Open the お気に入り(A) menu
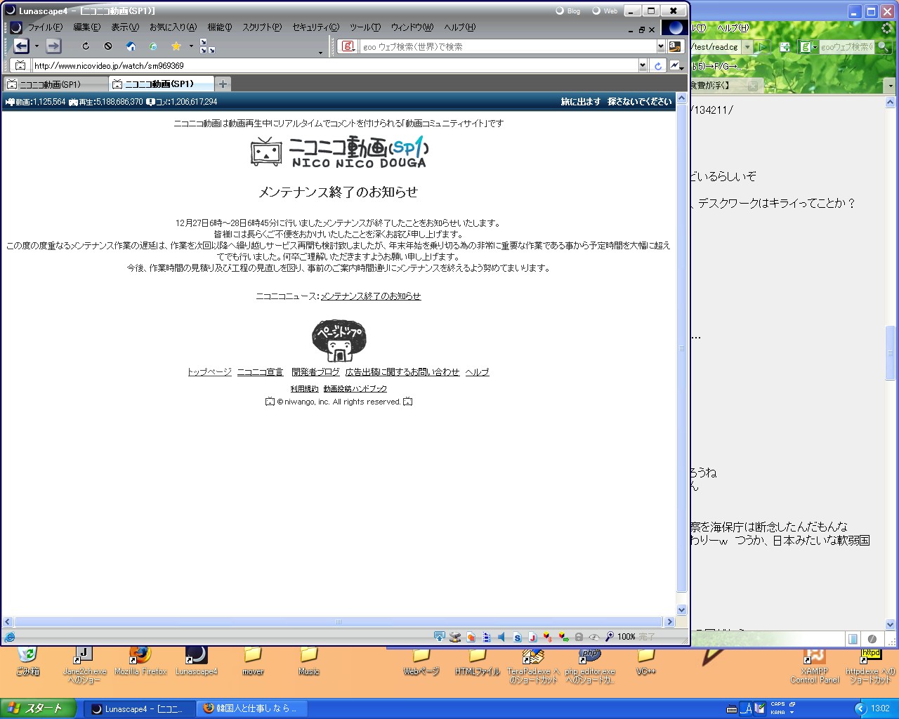 tap(173, 27)
